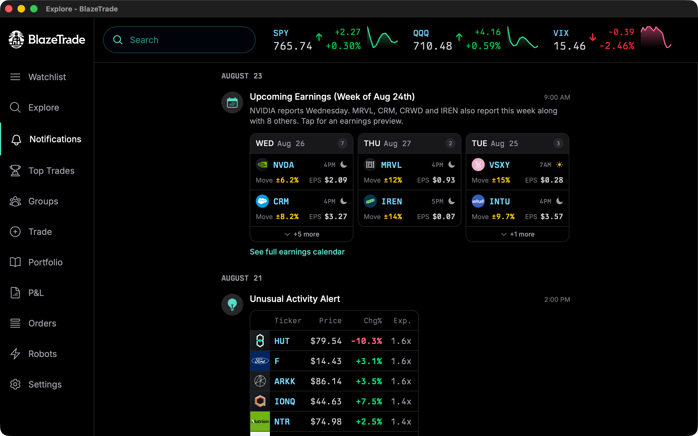The height and width of the screenshot is (436, 698).
Task: Click the P&L document icon
Action: point(15,293)
